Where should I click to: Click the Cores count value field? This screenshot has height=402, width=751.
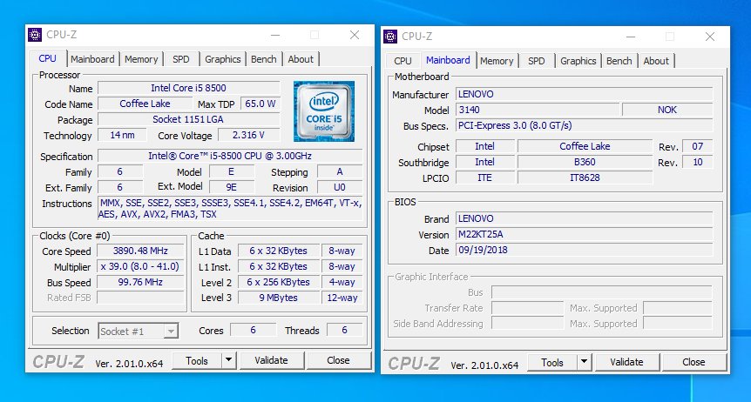pos(253,331)
